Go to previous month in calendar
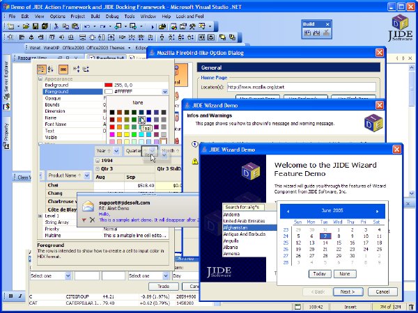The width and height of the screenshot is (418, 313). [288, 211]
